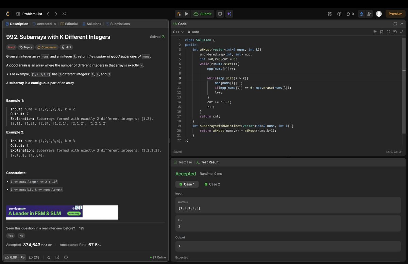This screenshot has width=408, height=264.
Task: Click the Solved status indicator
Action: point(157,37)
